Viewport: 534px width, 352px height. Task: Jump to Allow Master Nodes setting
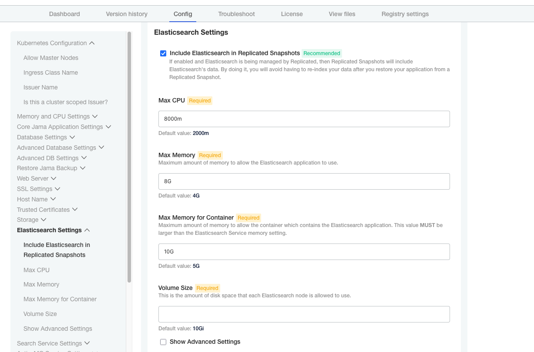click(x=51, y=58)
